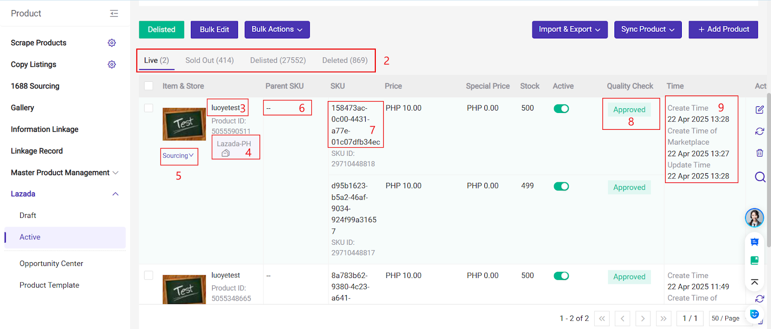Expand Master Product Management menu
The height and width of the screenshot is (329, 771).
[65, 173]
